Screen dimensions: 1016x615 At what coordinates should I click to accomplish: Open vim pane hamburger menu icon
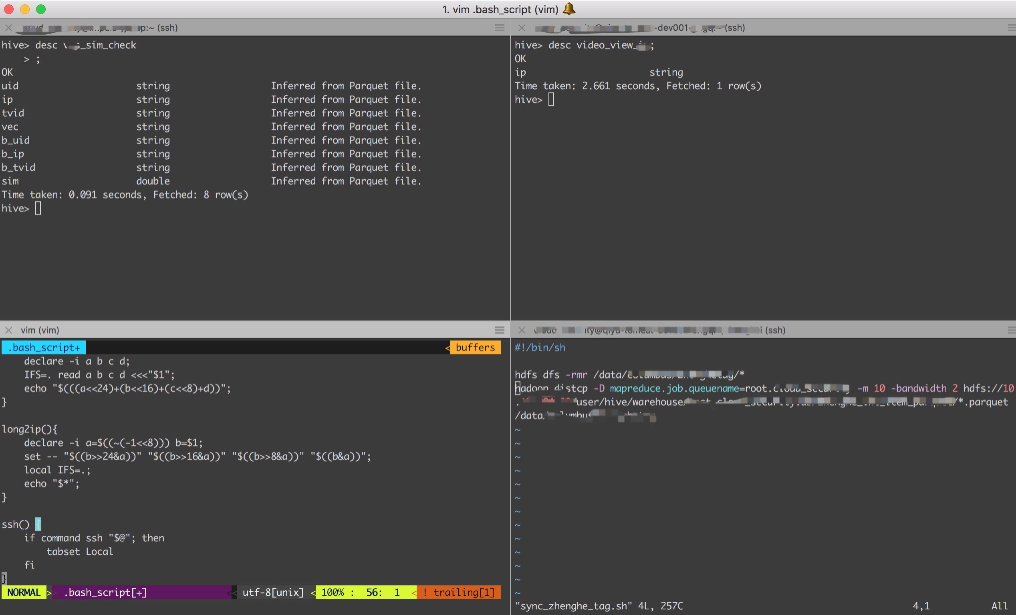pyautogui.click(x=499, y=330)
